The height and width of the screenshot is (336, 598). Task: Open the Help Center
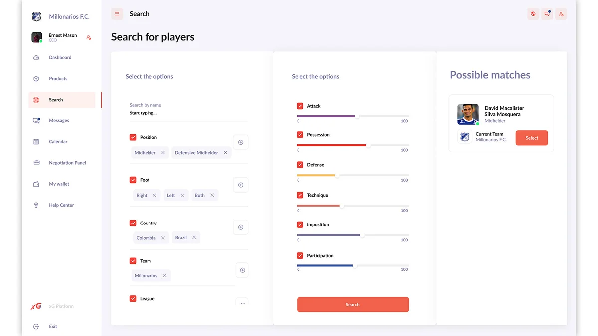[60, 205]
